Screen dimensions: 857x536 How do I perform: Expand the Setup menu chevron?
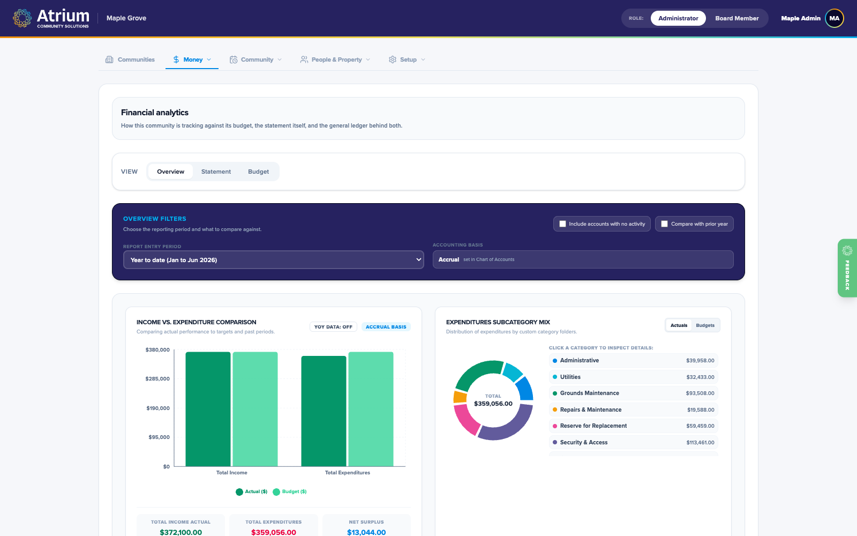click(x=423, y=59)
